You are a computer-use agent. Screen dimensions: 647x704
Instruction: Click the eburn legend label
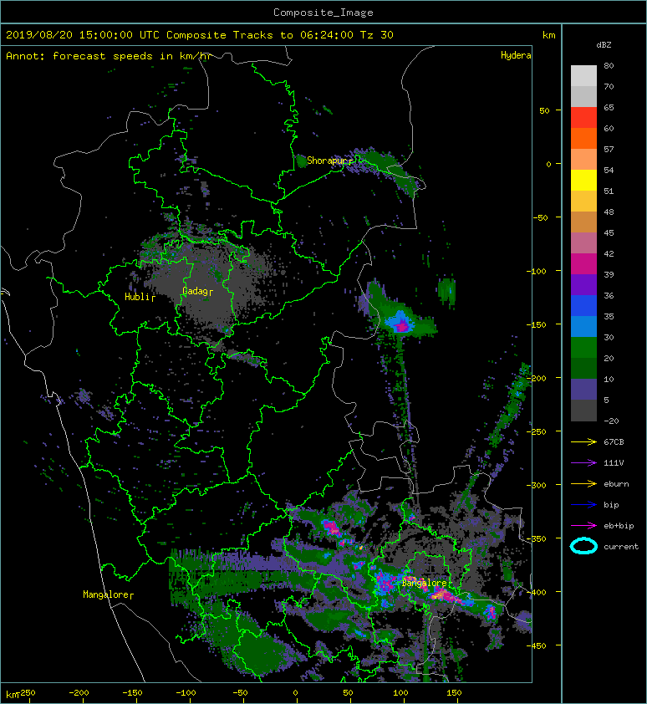point(616,484)
